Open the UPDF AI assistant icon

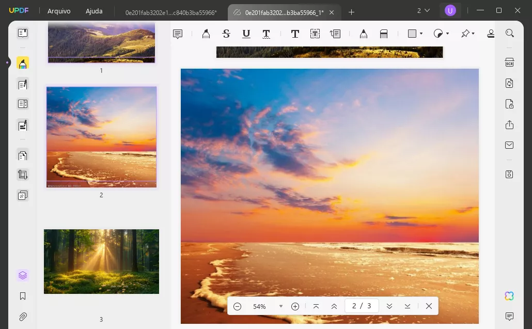point(509,296)
